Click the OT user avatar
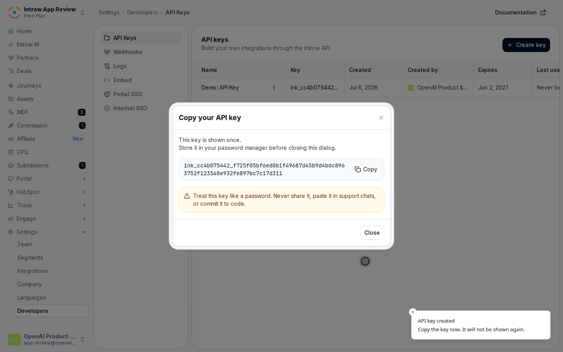 click(14, 339)
